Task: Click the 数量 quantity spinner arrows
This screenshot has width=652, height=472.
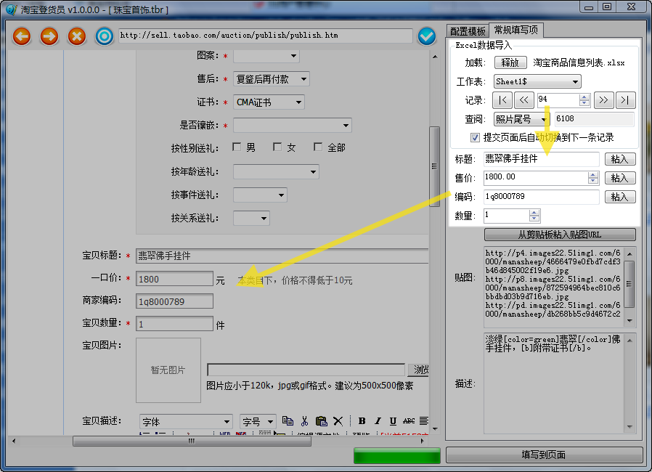Action: point(534,216)
